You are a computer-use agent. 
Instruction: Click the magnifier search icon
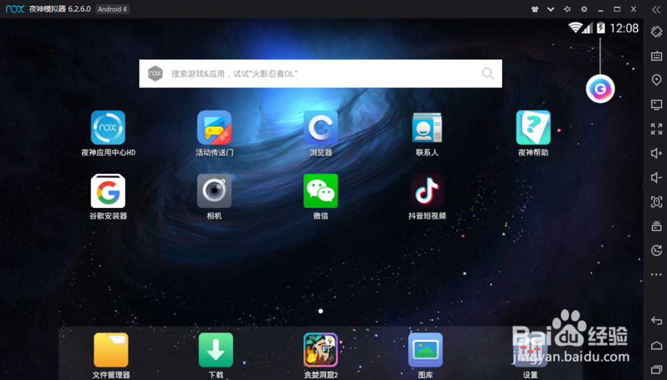click(488, 73)
